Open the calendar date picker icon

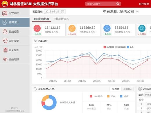tap(62, 12)
